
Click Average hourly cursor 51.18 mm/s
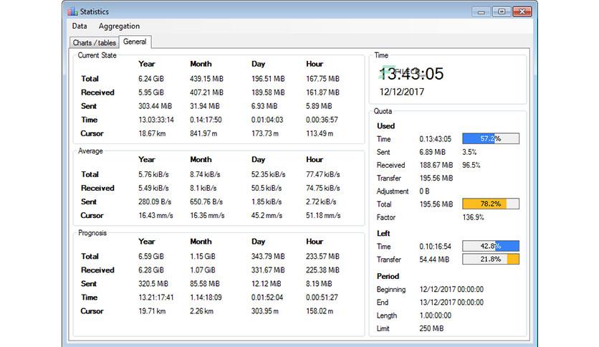coord(323,216)
